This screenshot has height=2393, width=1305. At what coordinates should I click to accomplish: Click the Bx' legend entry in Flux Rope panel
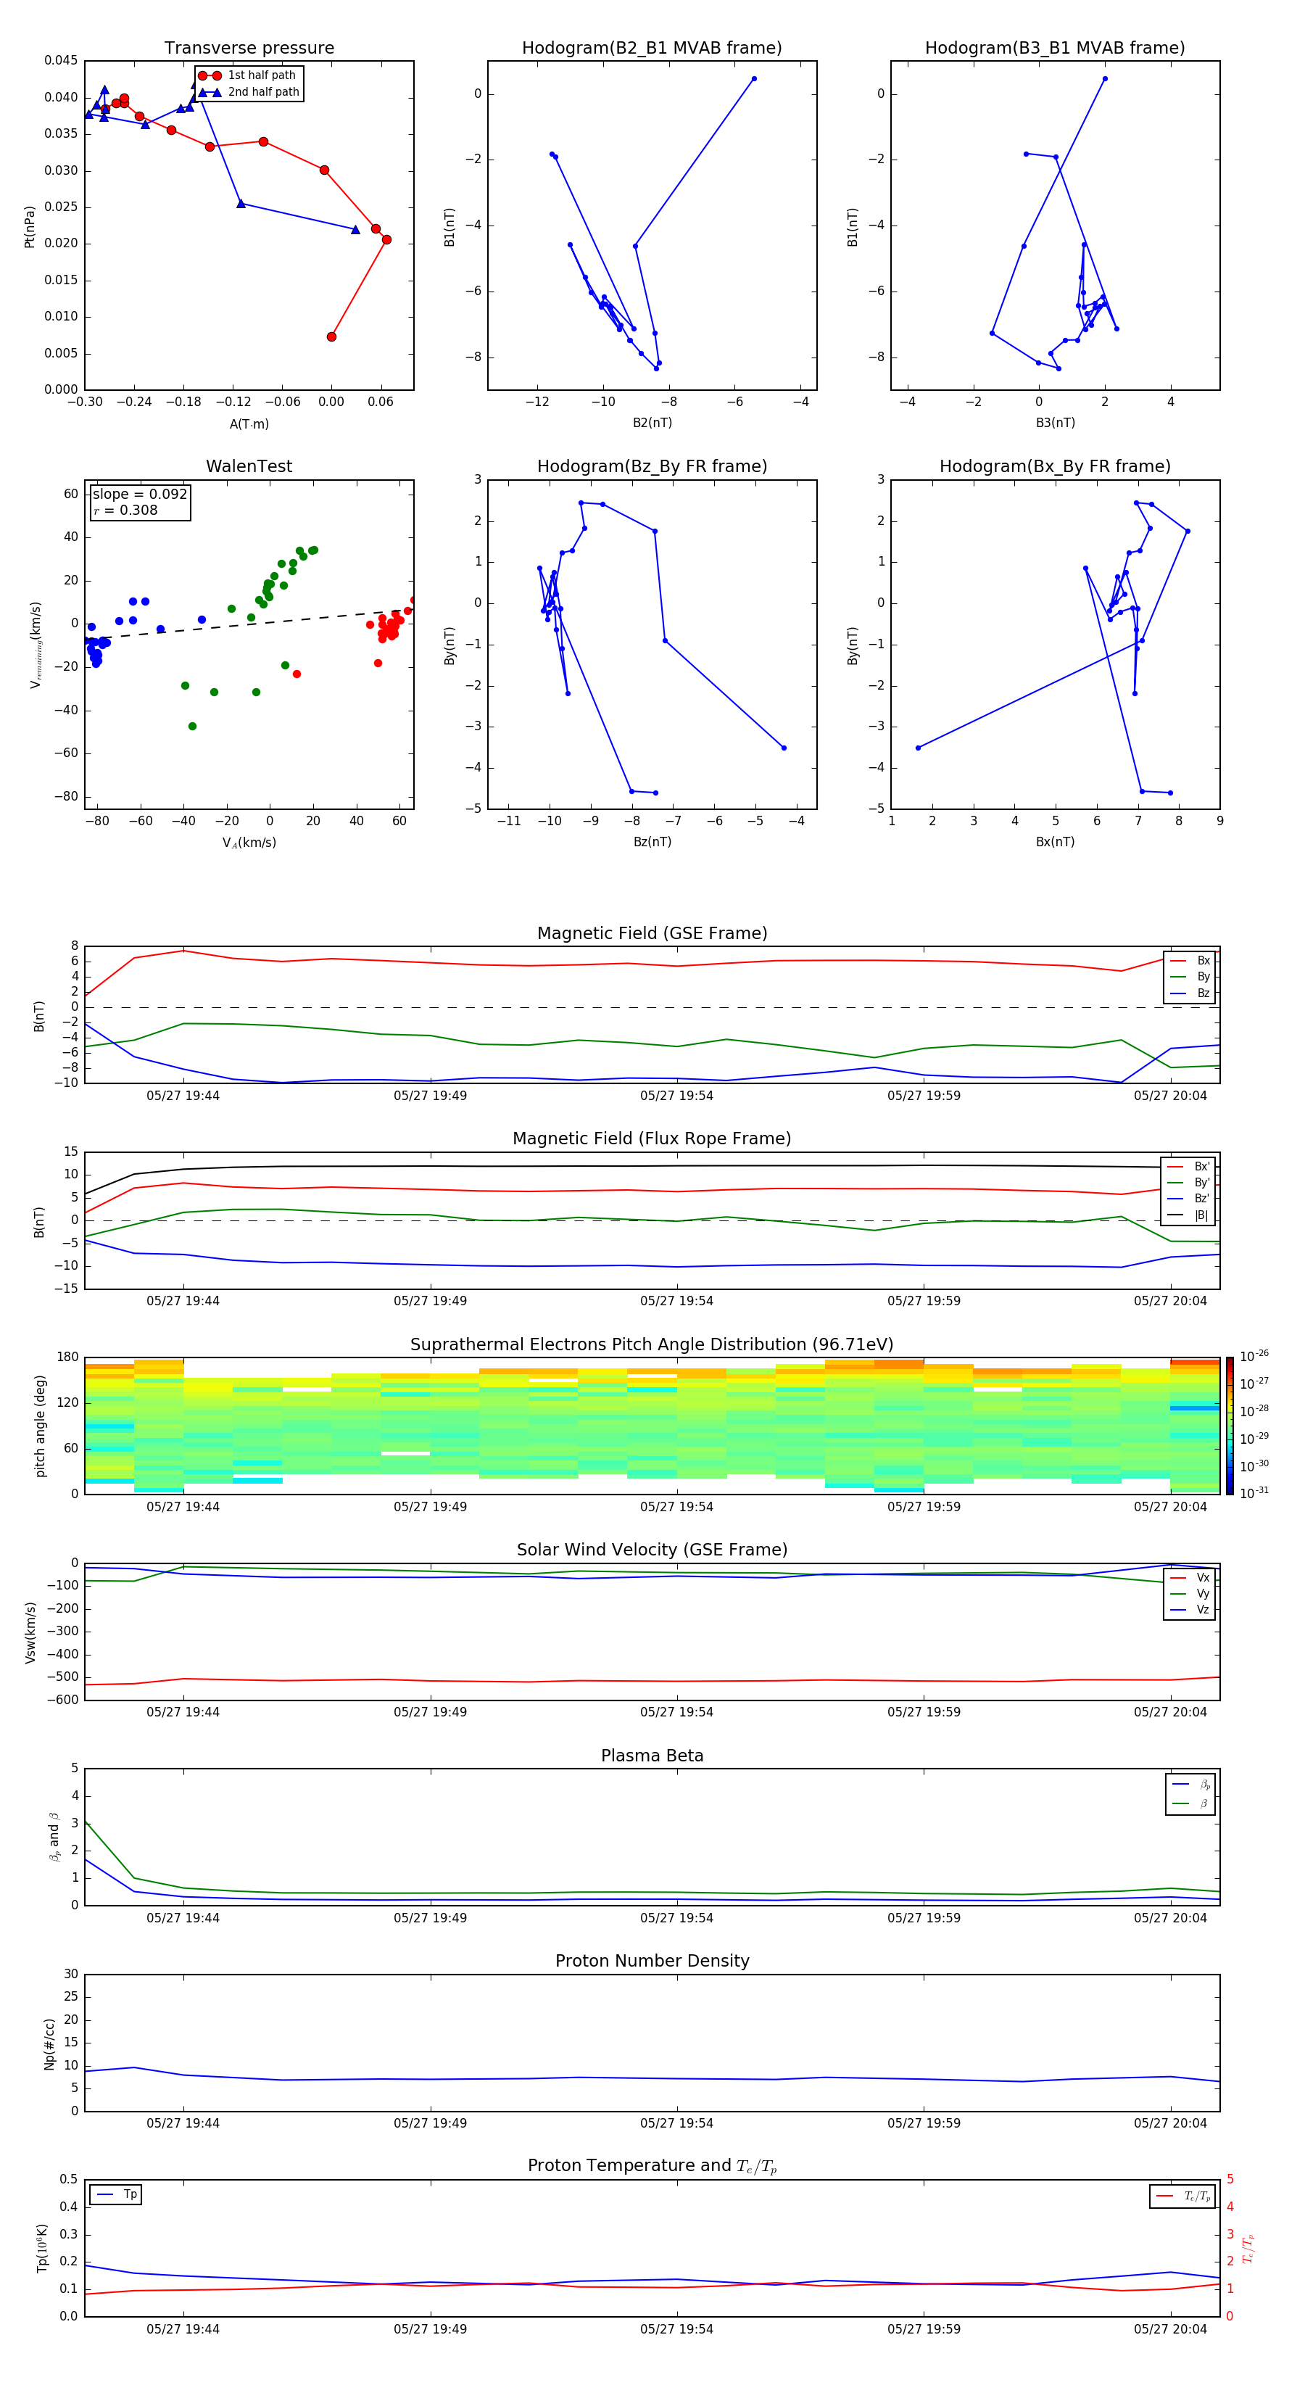1189,1167
